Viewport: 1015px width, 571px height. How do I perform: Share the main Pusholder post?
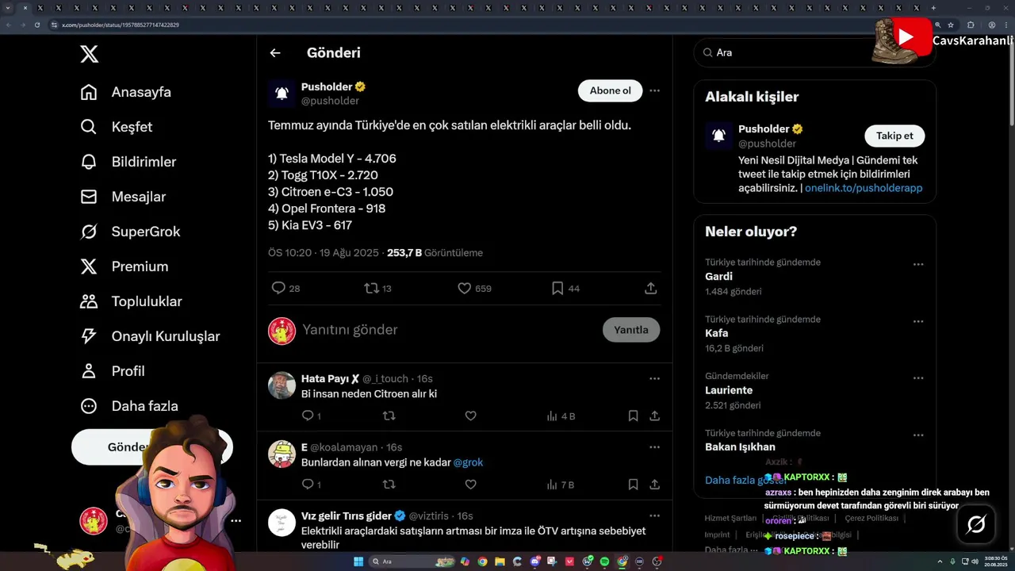(651, 288)
